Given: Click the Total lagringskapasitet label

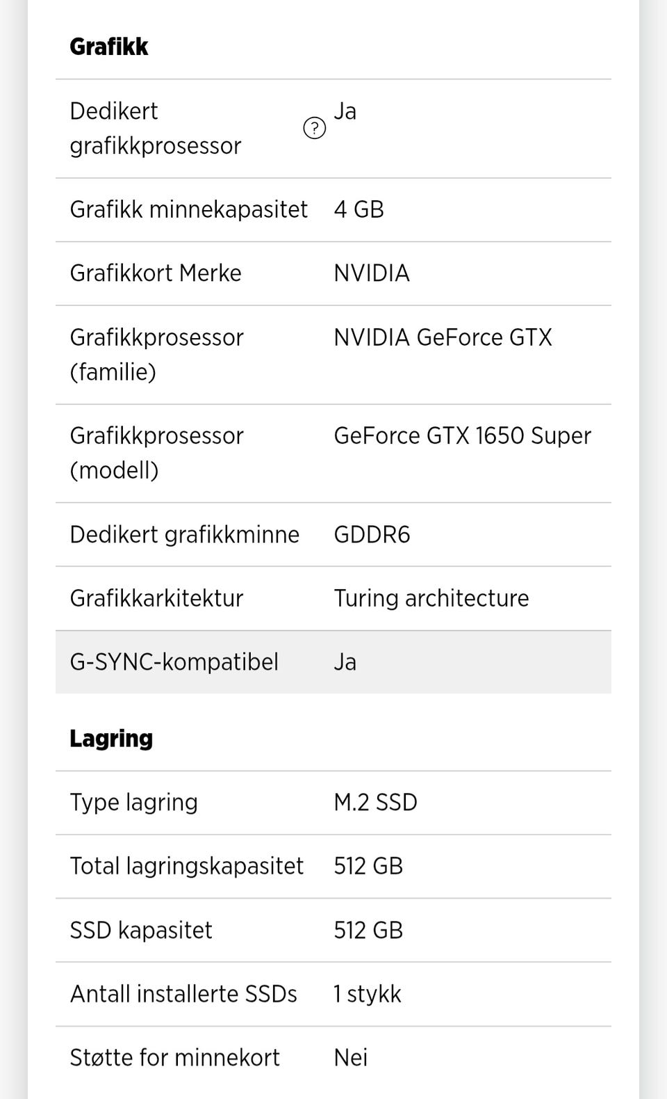Looking at the screenshot, I should (x=186, y=866).
